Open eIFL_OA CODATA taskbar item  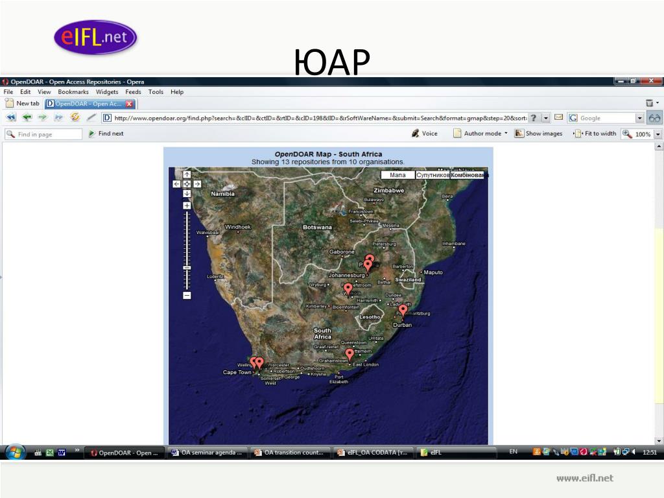pyautogui.click(x=373, y=453)
